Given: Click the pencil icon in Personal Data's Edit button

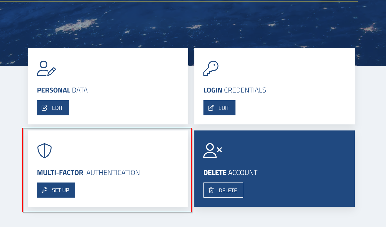Looking at the screenshot, I should tap(44, 108).
